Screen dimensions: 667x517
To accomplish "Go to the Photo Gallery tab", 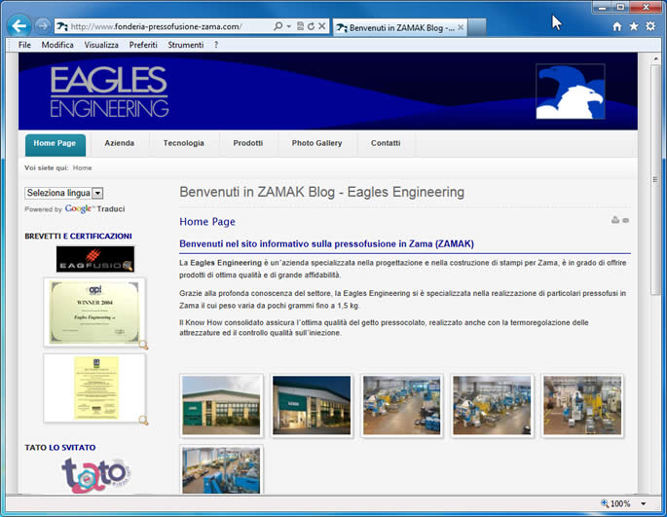I will point(316,143).
